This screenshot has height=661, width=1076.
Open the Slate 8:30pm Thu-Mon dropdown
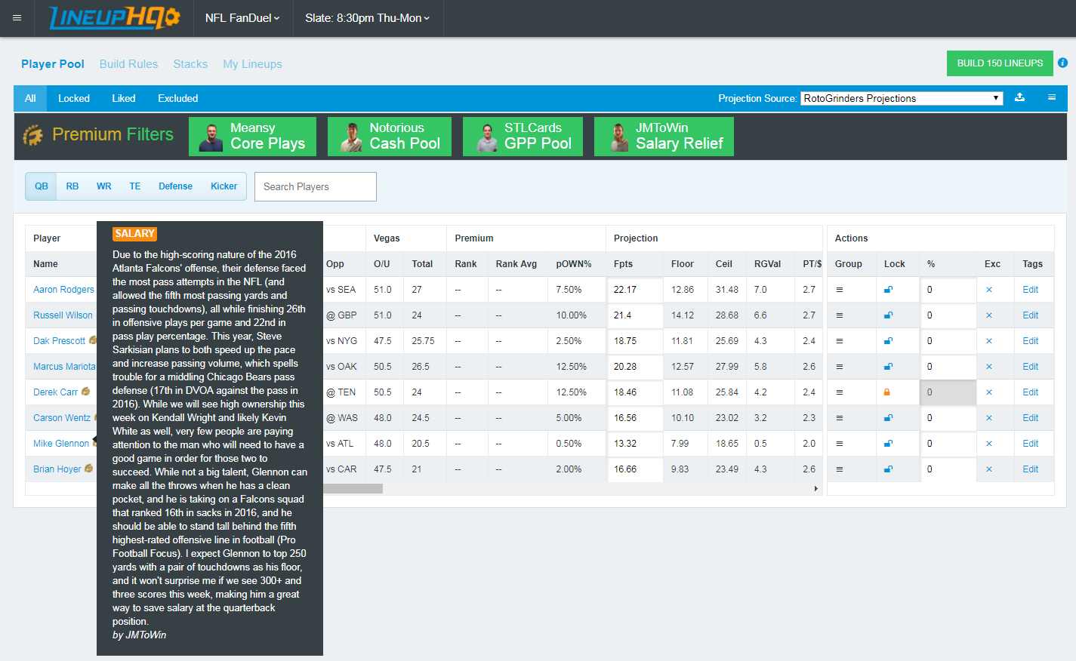368,18
